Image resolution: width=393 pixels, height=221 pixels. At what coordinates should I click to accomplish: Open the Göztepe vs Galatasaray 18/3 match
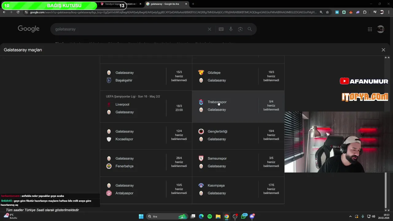[238, 76]
